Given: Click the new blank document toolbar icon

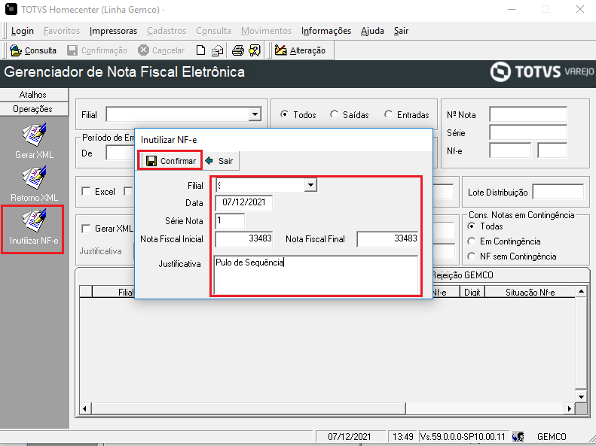Looking at the screenshot, I should 200,50.
